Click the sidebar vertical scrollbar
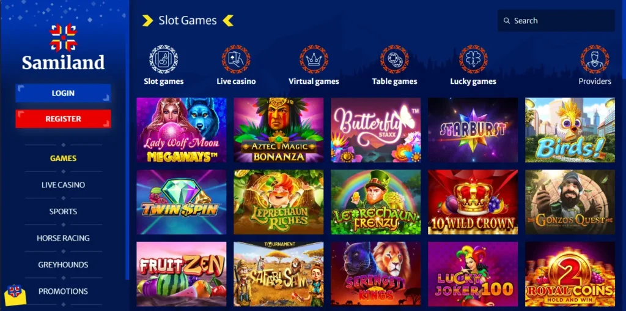 click(127, 140)
